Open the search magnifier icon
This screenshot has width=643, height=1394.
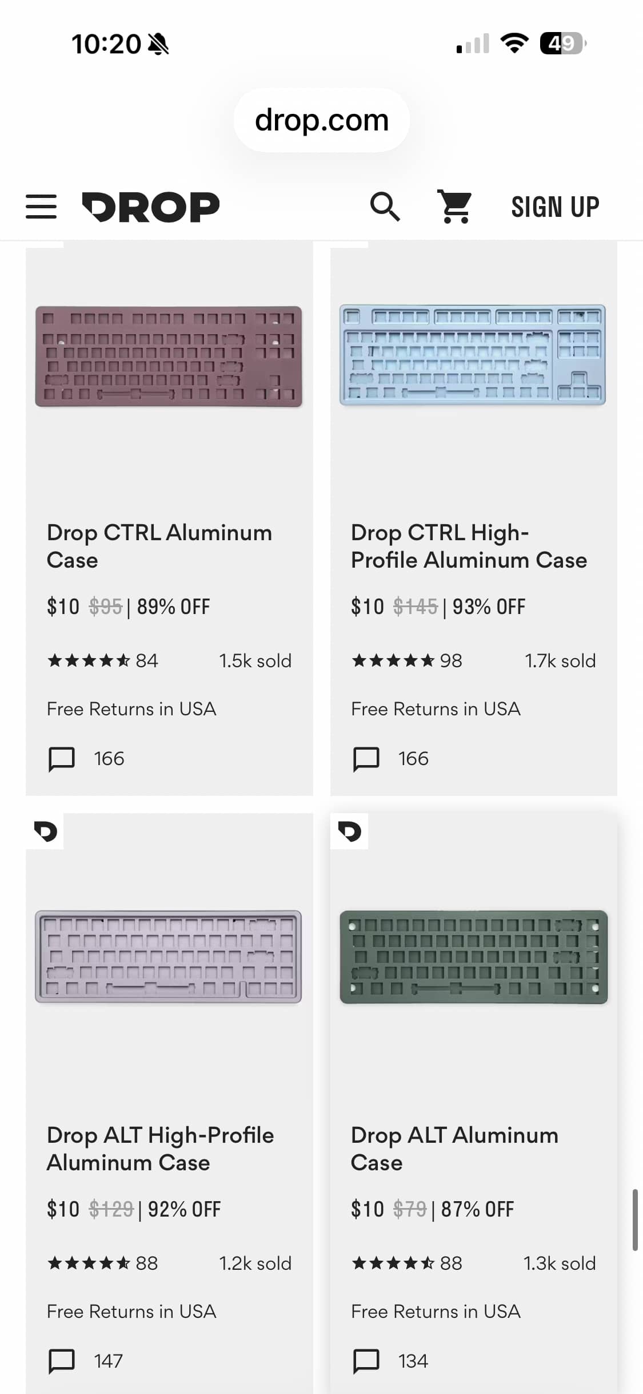tap(385, 207)
